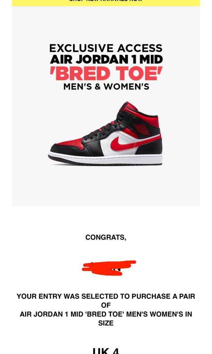This screenshot has height=354, width=212.
Task: Click the AIR JORDAN 1 MID 'BRED TOE' MEN'S WOMEN'S line
Action: click(106, 314)
